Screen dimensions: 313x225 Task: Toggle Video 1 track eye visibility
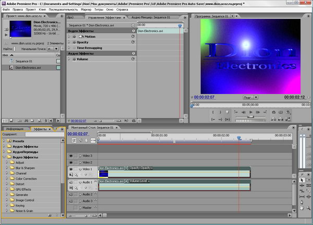pos(71,169)
